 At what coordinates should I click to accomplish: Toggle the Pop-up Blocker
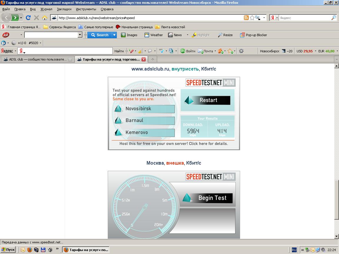point(253,35)
